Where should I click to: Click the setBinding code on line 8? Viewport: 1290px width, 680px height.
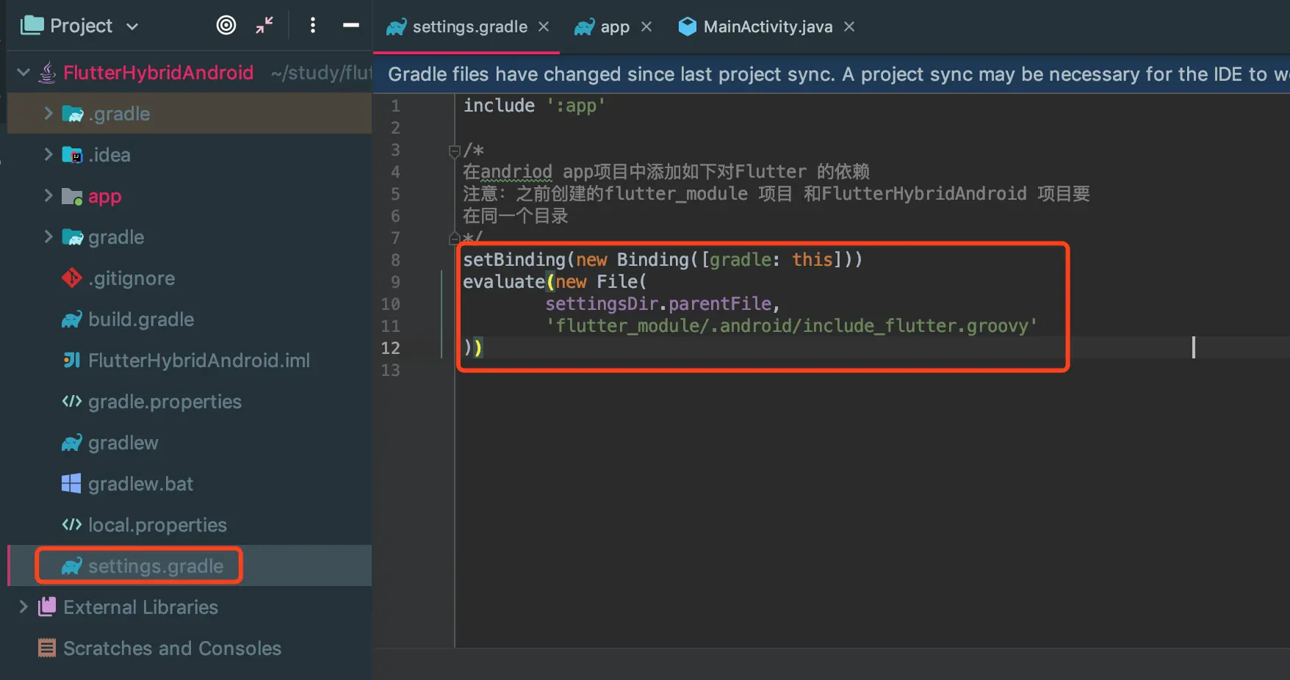[x=663, y=260]
